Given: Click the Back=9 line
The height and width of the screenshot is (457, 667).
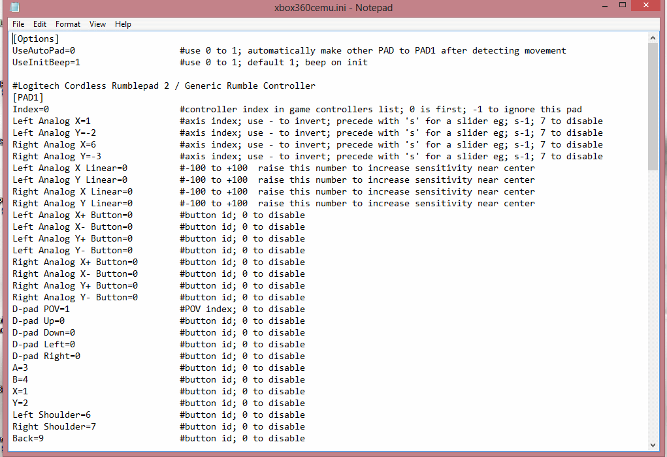Looking at the screenshot, I should tap(27, 438).
